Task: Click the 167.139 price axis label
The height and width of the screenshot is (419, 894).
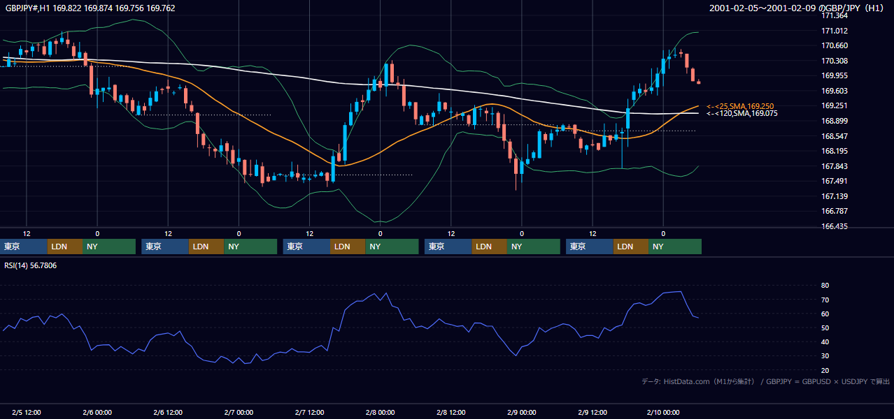Action: 833,196
